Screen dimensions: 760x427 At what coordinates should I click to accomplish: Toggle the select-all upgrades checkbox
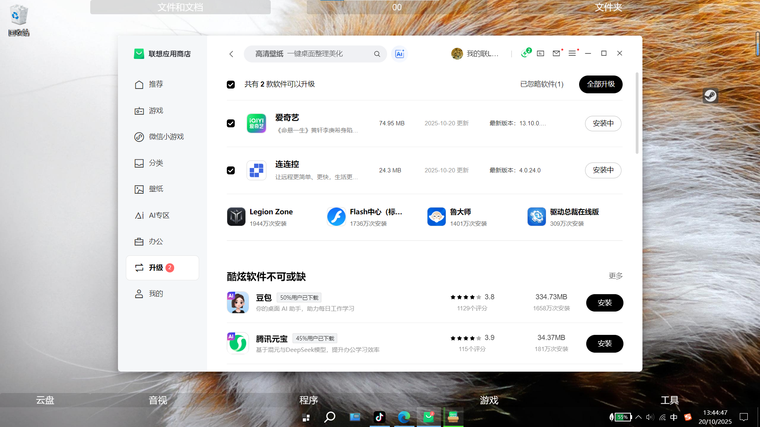231,85
